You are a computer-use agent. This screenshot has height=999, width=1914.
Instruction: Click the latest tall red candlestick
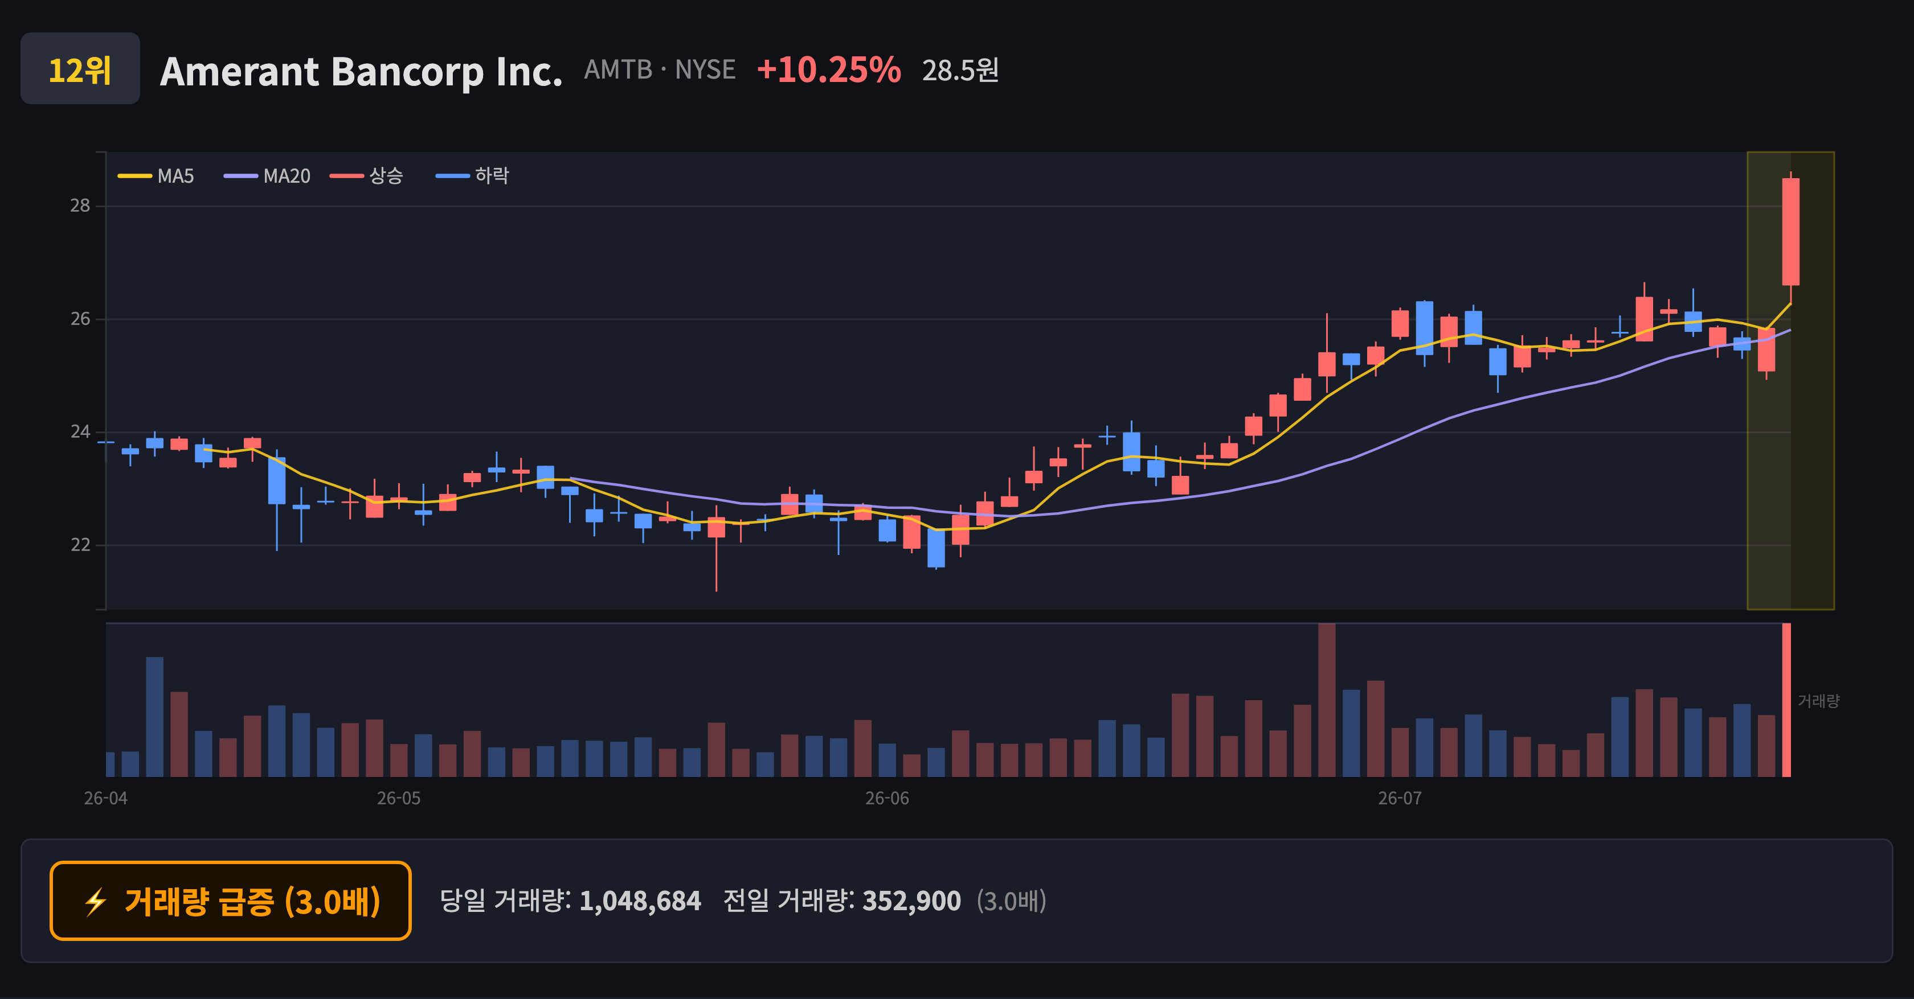tap(1790, 232)
